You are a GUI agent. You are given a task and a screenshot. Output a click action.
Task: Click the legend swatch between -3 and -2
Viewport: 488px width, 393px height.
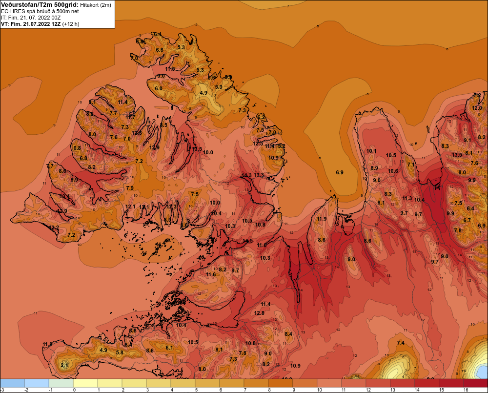coord(13,383)
